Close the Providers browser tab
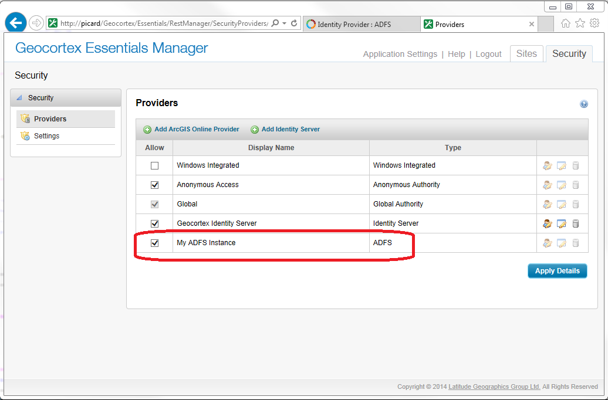Viewport: 608px width, 400px height. click(x=532, y=24)
